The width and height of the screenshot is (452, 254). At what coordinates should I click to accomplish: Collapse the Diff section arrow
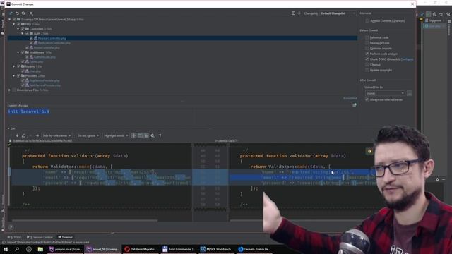[8, 128]
